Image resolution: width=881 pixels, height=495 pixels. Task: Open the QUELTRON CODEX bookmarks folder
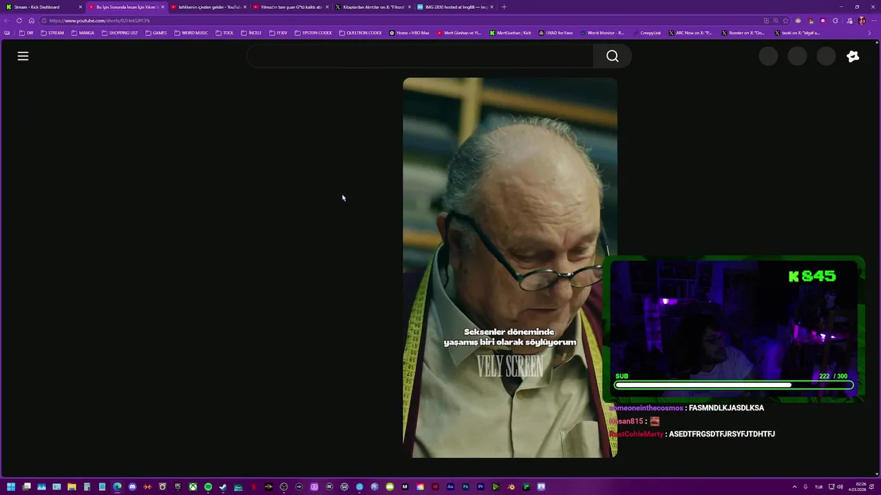[x=360, y=33]
